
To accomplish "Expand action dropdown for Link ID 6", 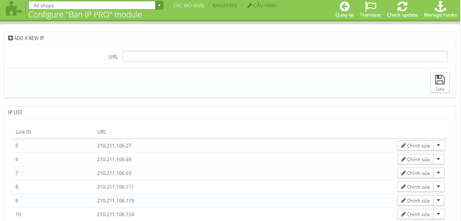I will coord(439,159).
